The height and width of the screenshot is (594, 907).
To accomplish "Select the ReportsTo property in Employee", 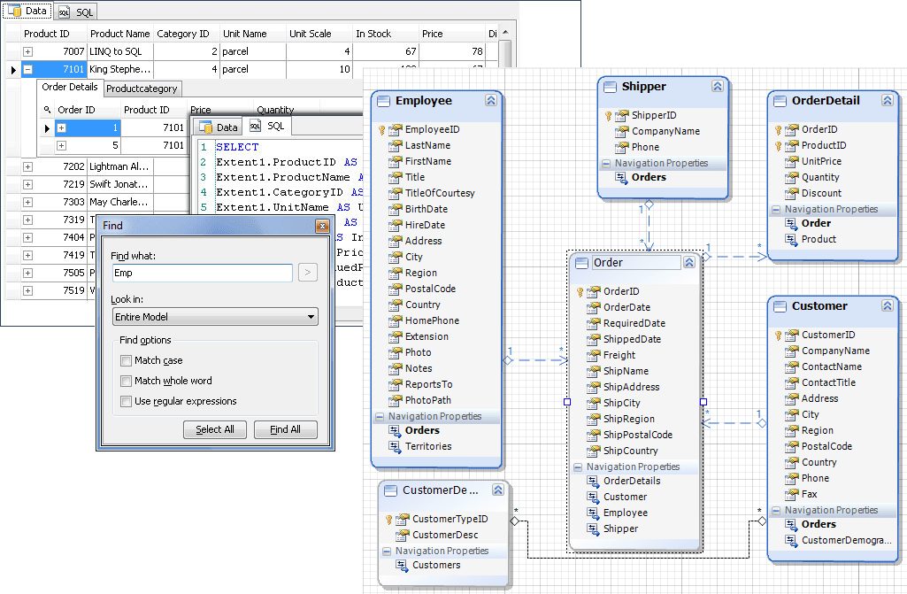I will pyautogui.click(x=428, y=384).
